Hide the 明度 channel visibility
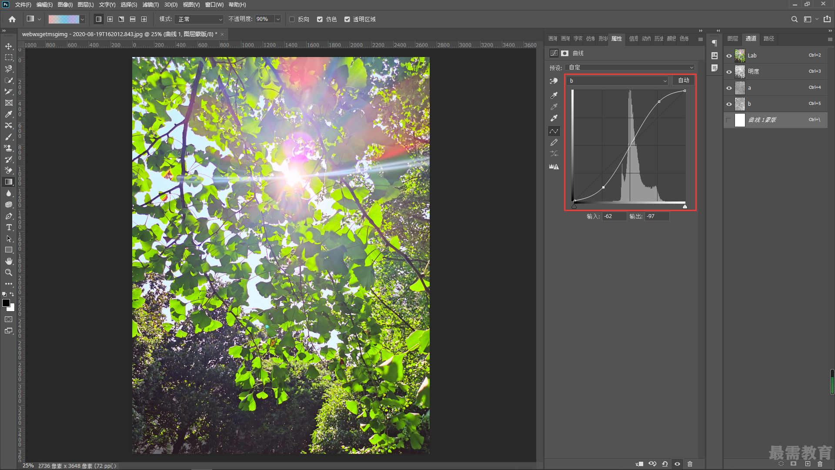The width and height of the screenshot is (835, 470). [x=729, y=72]
